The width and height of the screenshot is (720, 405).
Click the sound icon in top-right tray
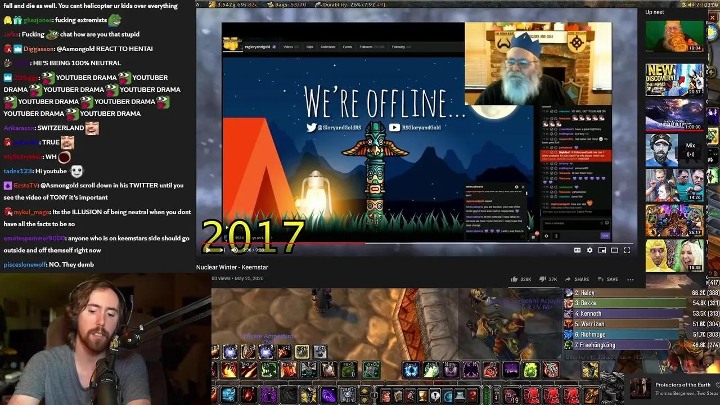[691, 4]
